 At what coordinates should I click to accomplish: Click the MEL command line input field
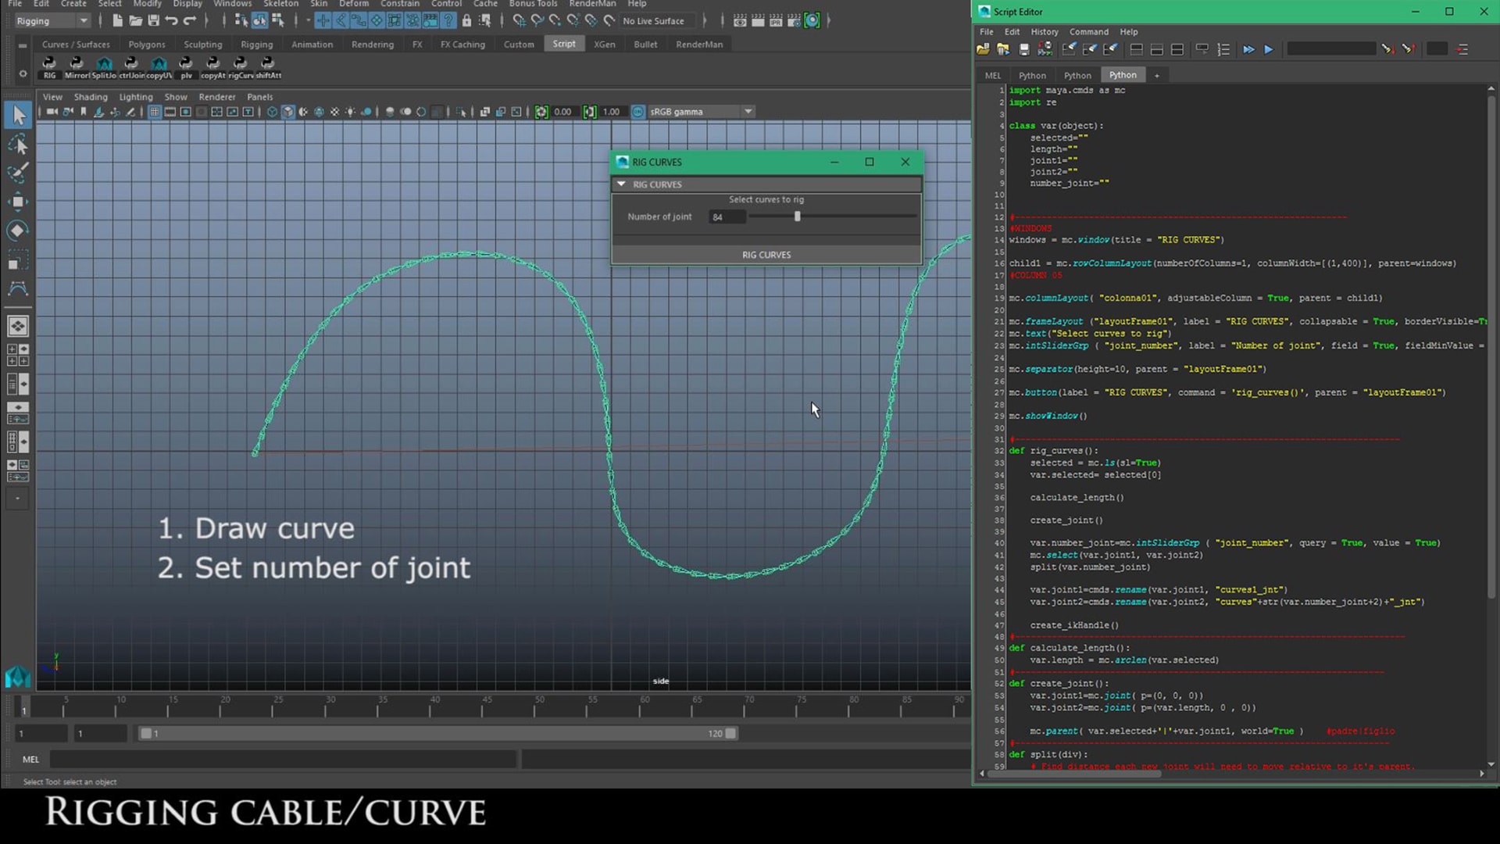pyautogui.click(x=283, y=759)
